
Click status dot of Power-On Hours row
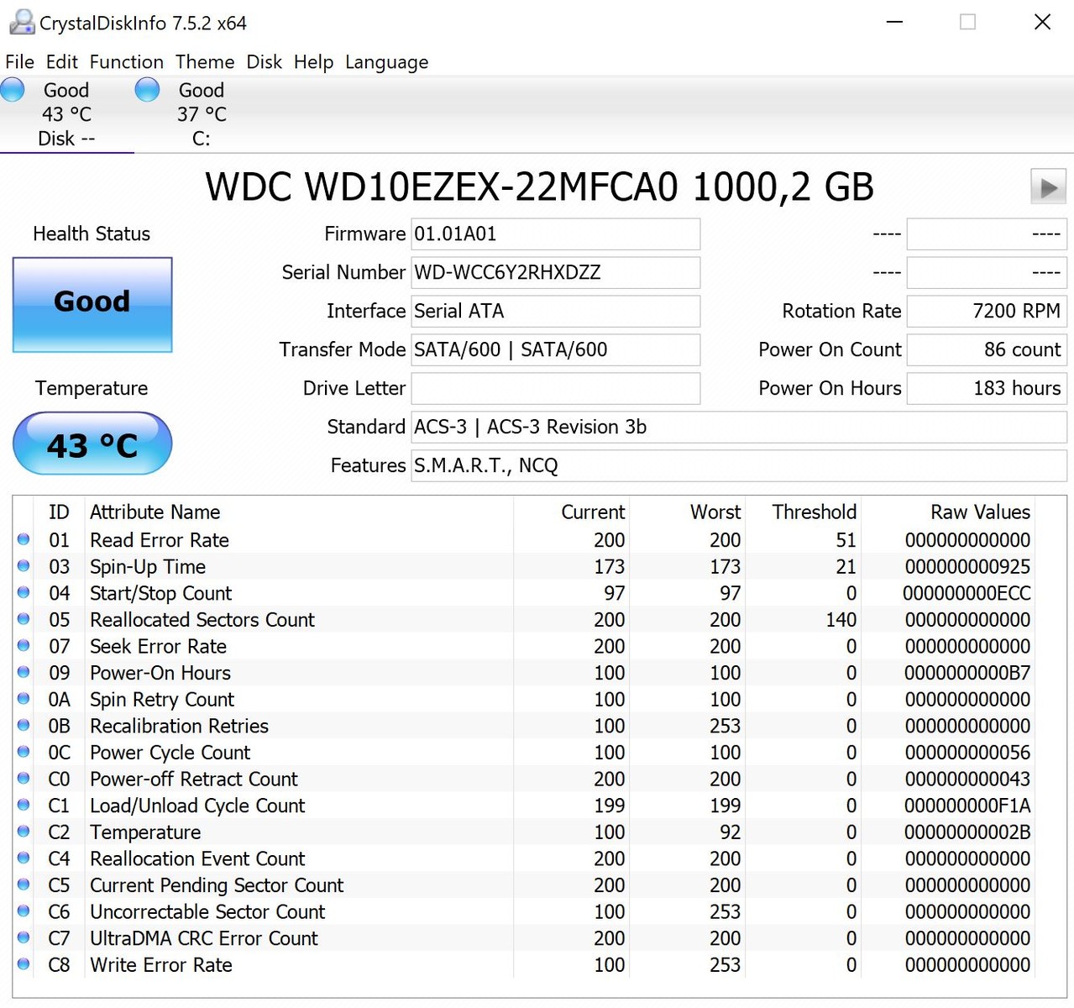(24, 672)
